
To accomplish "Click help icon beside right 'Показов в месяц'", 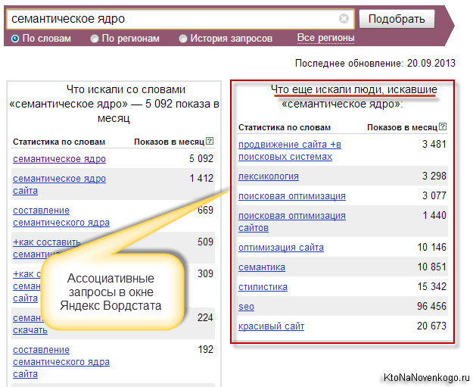I will click(x=443, y=127).
